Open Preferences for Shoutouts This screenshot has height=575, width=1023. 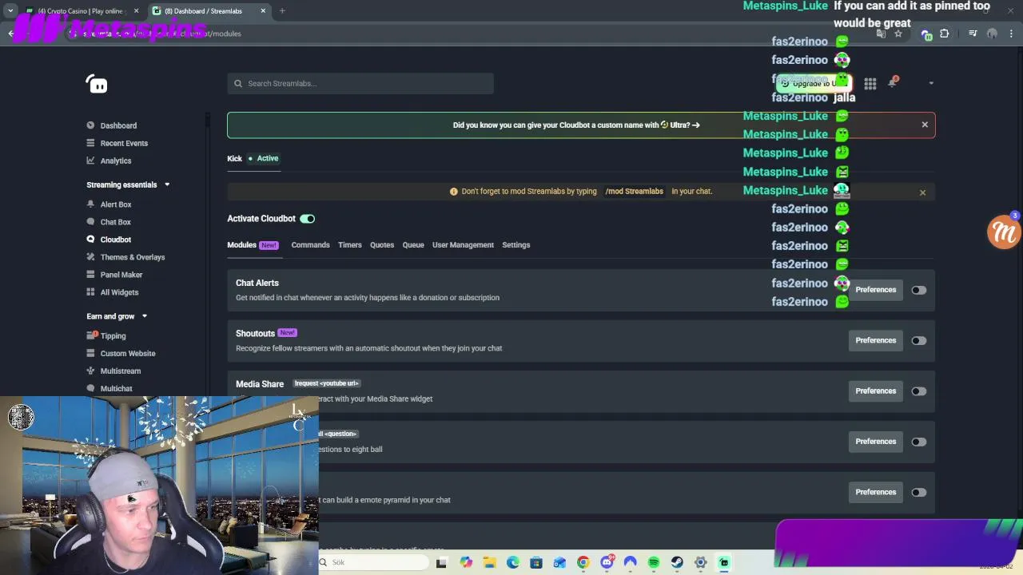coord(875,340)
